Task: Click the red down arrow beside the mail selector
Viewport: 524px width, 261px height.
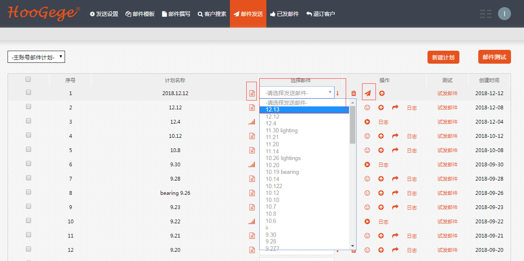Action: pos(337,93)
